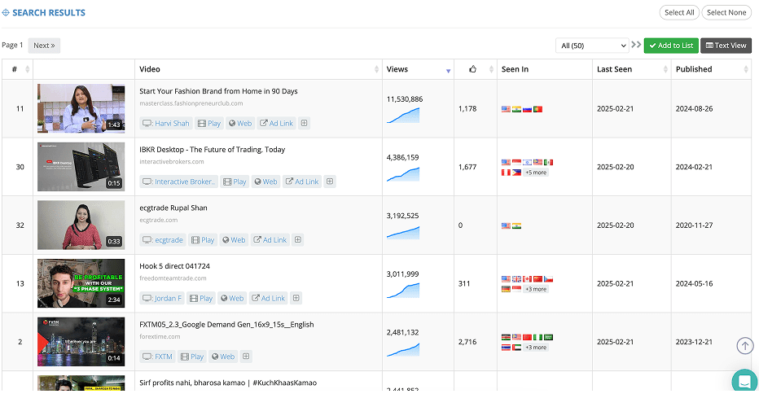Click the double-arrow icon beside Add to List
Image resolution: width=759 pixels, height=394 pixels.
(x=636, y=46)
